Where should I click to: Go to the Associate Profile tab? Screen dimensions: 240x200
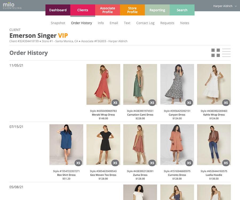coord(108,10)
